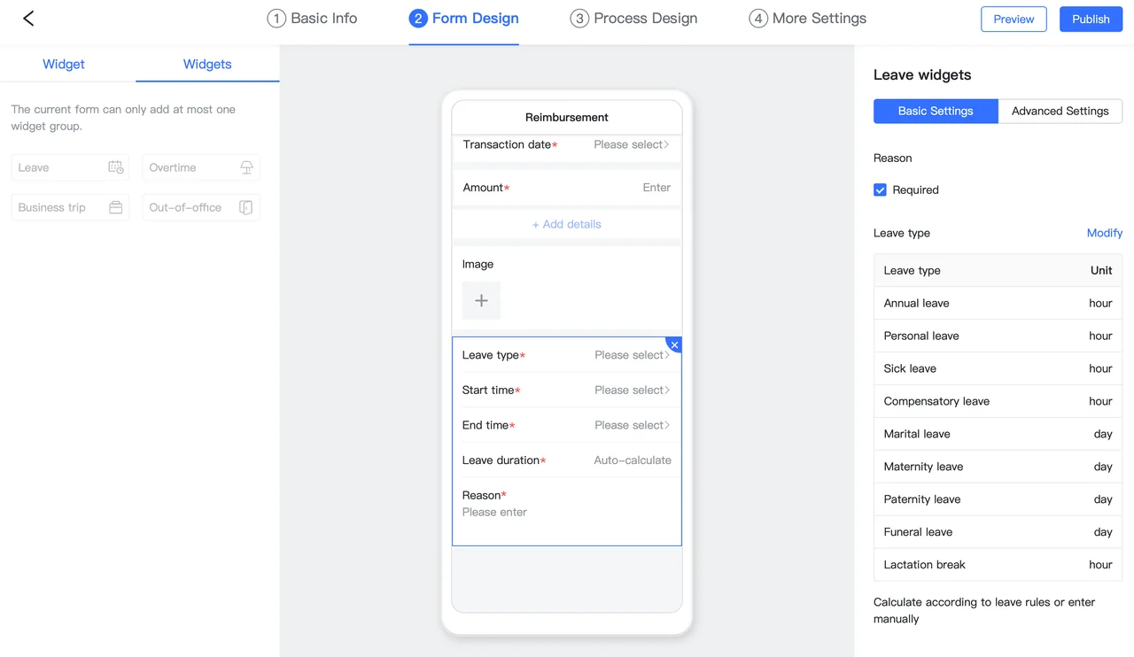Add the Business trip widget
The width and height of the screenshot is (1134, 657).
pyautogui.click(x=70, y=207)
